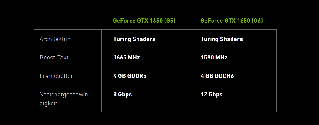Click the word GDDR6 in the table
Image resolution: width=319 pixels, height=125 pixels.
click(x=224, y=76)
